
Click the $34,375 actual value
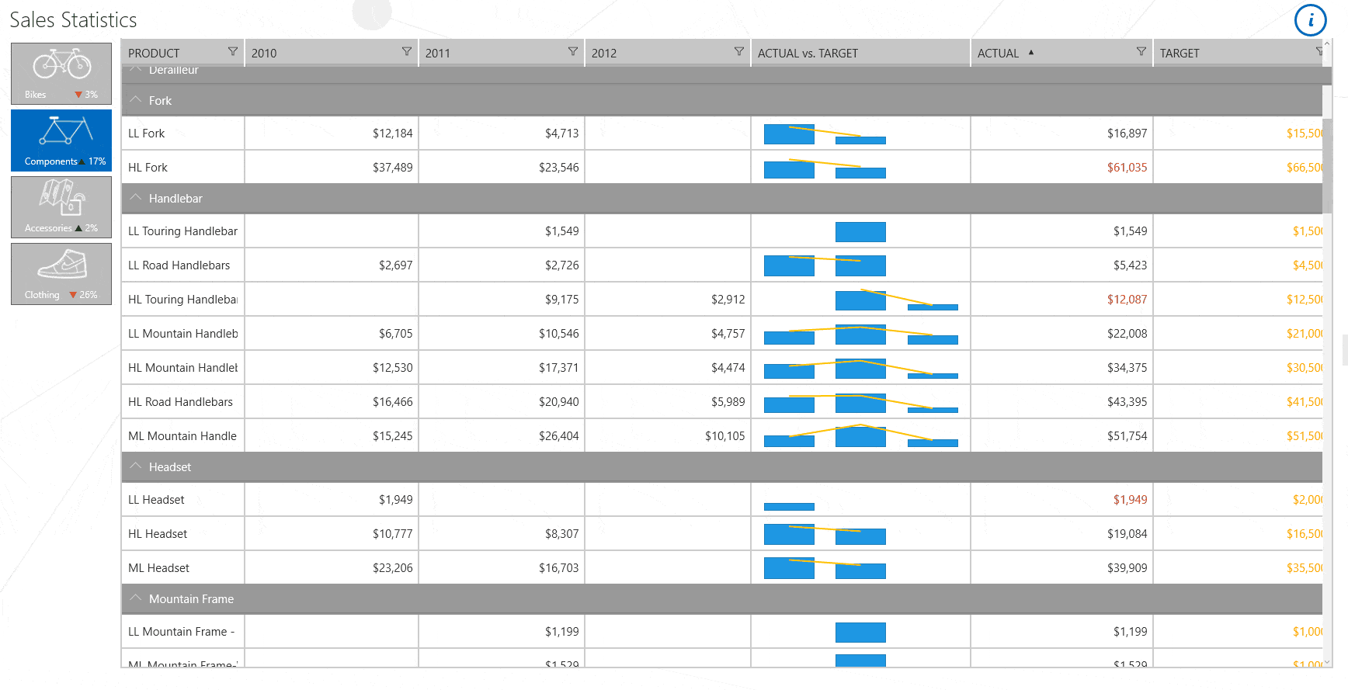(x=1127, y=368)
